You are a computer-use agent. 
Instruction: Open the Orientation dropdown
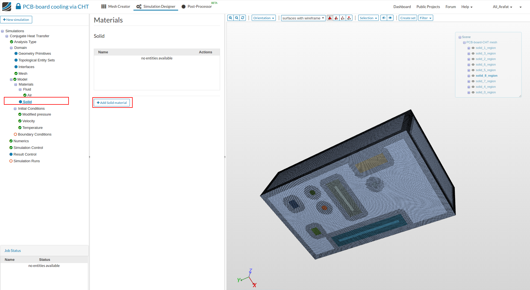click(x=264, y=18)
